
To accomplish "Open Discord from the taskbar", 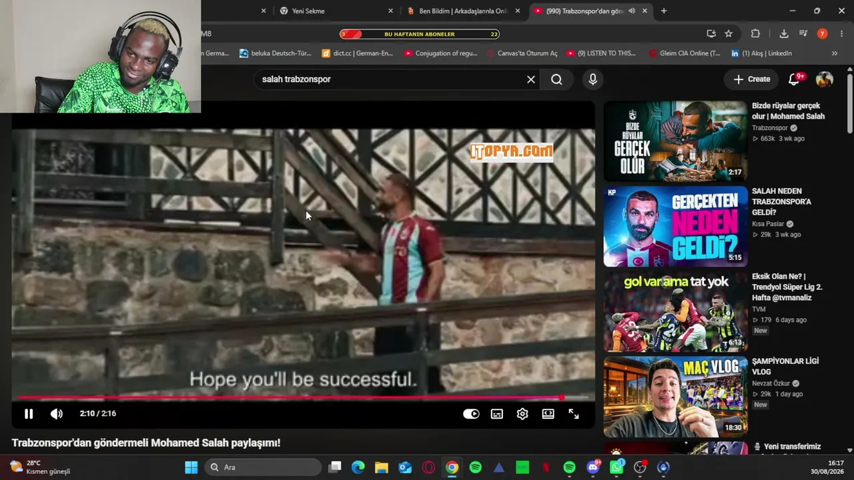I will (x=593, y=467).
